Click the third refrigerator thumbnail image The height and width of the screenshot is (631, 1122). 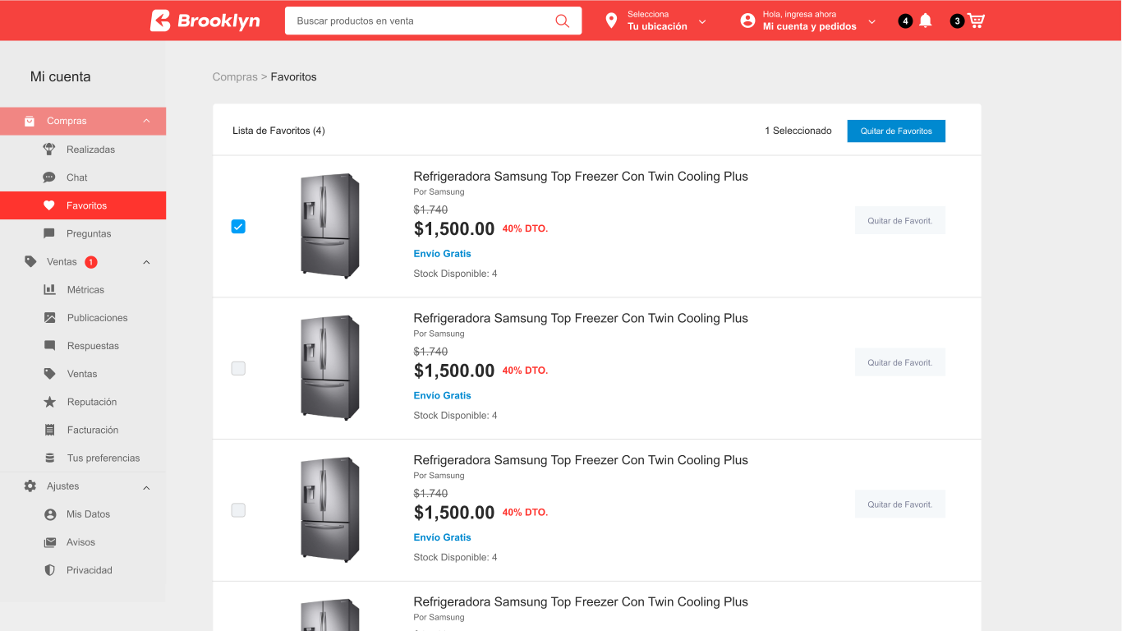coord(329,510)
